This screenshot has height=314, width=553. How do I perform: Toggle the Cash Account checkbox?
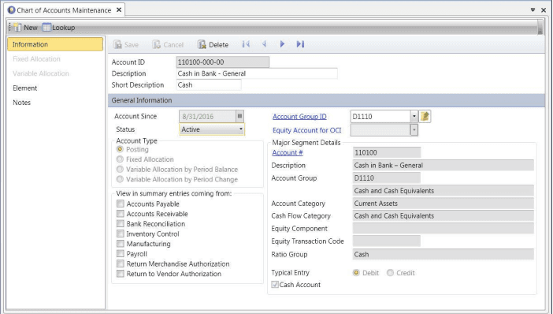coord(275,284)
